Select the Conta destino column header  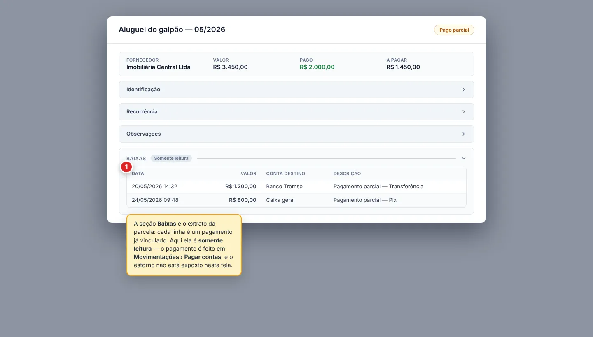pyautogui.click(x=286, y=173)
